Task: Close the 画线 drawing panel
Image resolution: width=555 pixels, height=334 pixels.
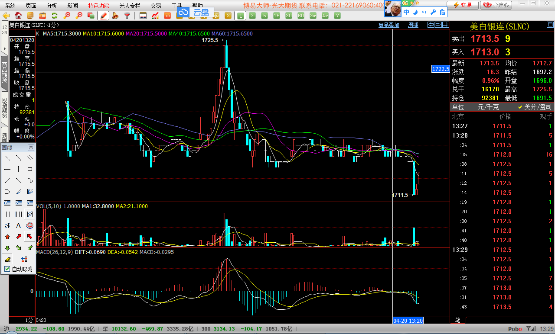Action: tap(30, 148)
